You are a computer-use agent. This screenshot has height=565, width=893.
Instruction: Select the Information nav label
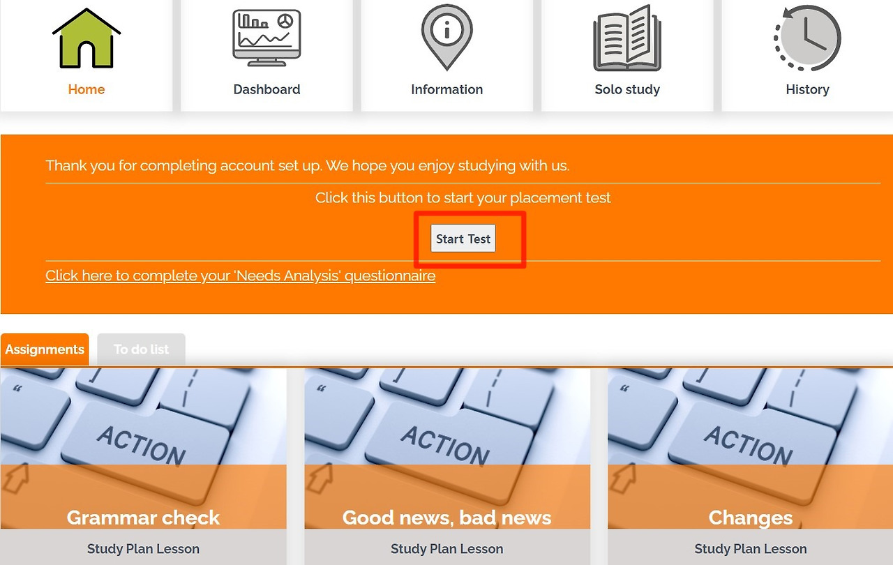pyautogui.click(x=446, y=89)
